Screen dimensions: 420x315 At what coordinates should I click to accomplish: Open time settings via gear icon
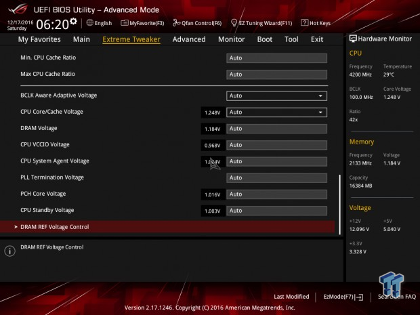(x=73, y=21)
